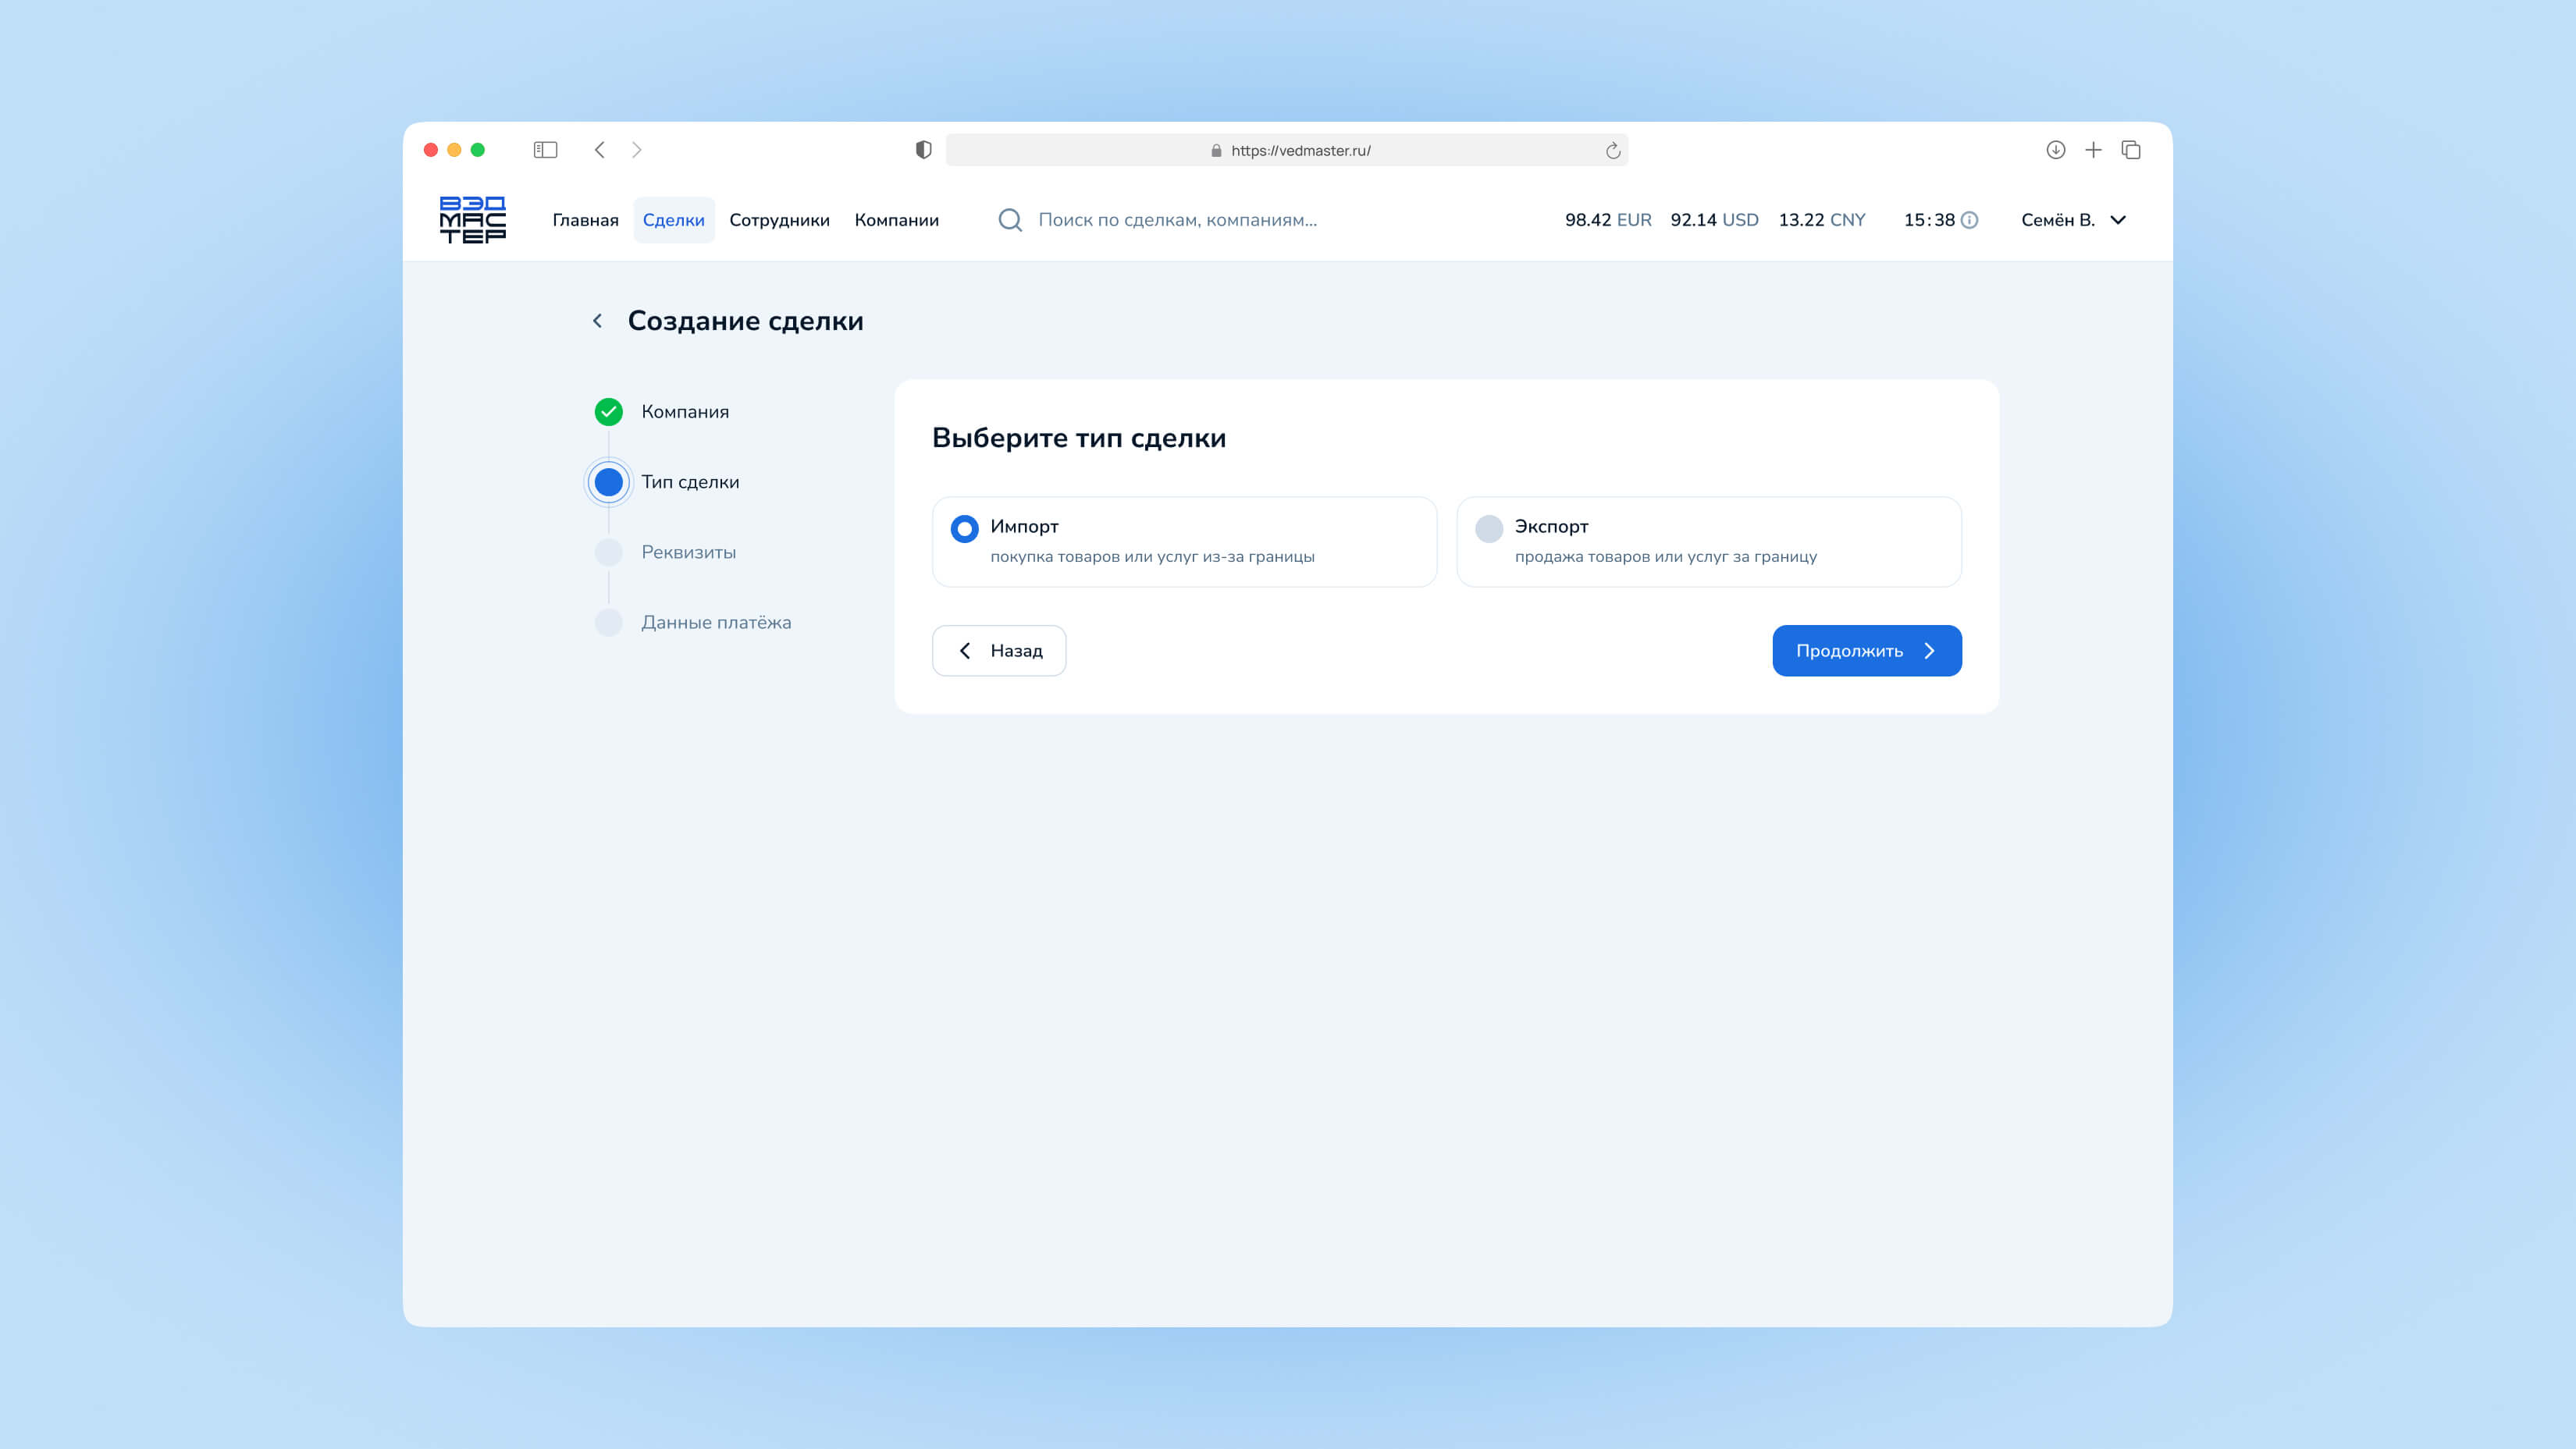This screenshot has height=1449, width=2576.
Task: Click the search magnifier icon
Action: (x=1010, y=220)
